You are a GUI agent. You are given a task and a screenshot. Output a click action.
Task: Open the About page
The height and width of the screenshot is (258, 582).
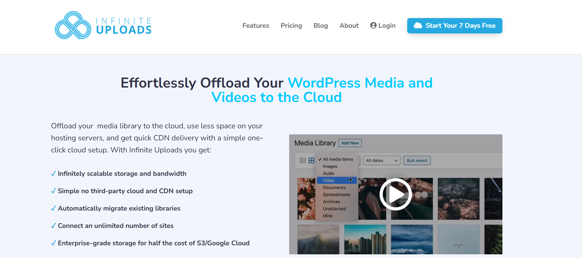[x=349, y=26]
